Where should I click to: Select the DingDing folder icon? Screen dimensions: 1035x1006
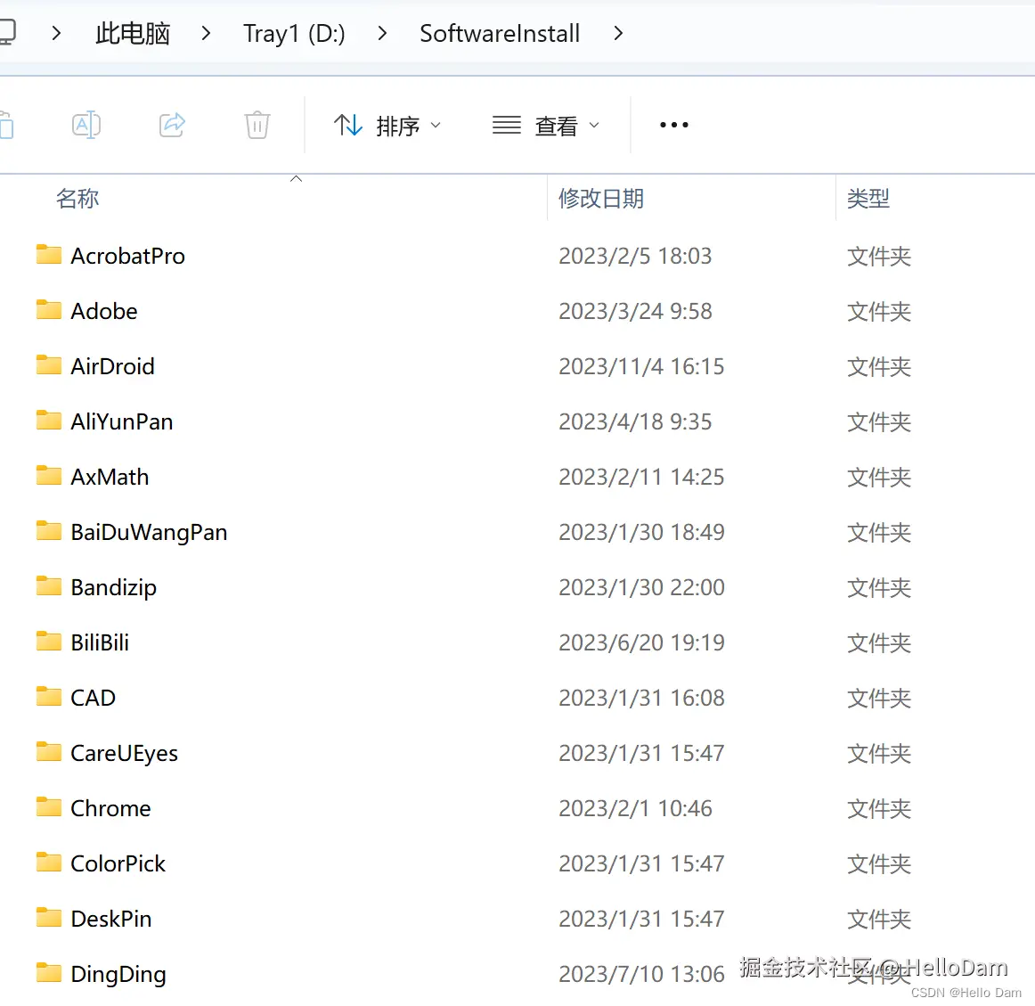click(49, 972)
